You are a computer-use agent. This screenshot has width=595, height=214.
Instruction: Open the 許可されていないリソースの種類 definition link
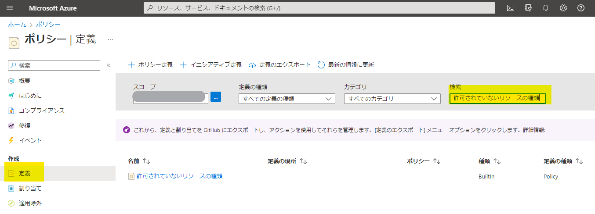(x=180, y=176)
